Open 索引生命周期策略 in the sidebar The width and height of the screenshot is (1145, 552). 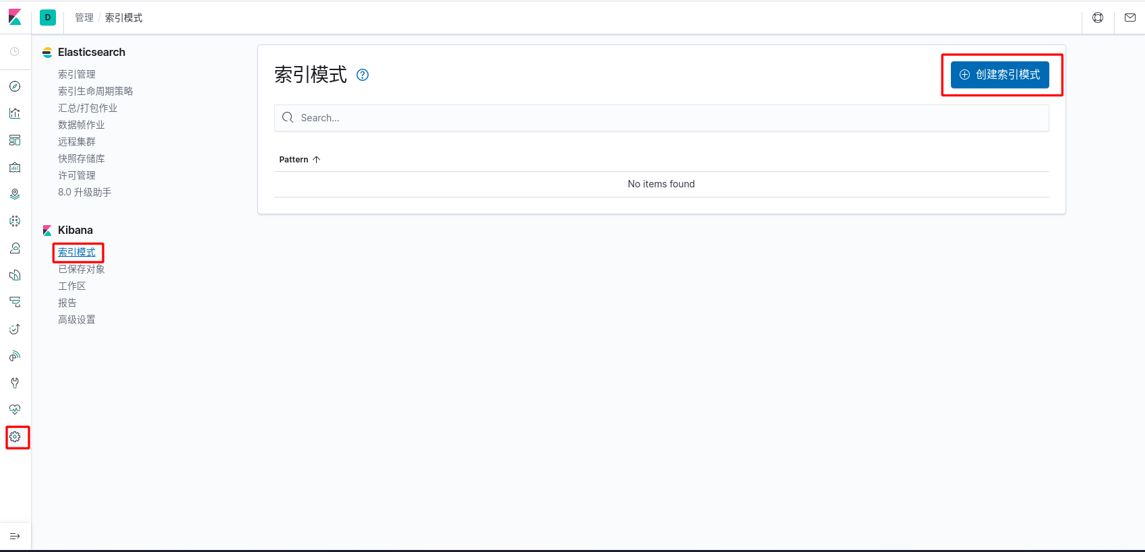(96, 91)
